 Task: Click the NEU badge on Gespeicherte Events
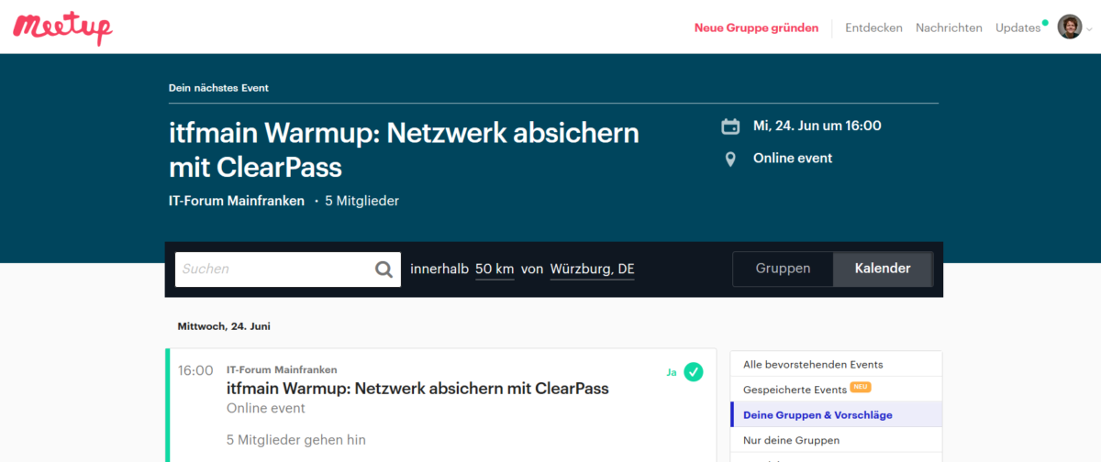(861, 388)
